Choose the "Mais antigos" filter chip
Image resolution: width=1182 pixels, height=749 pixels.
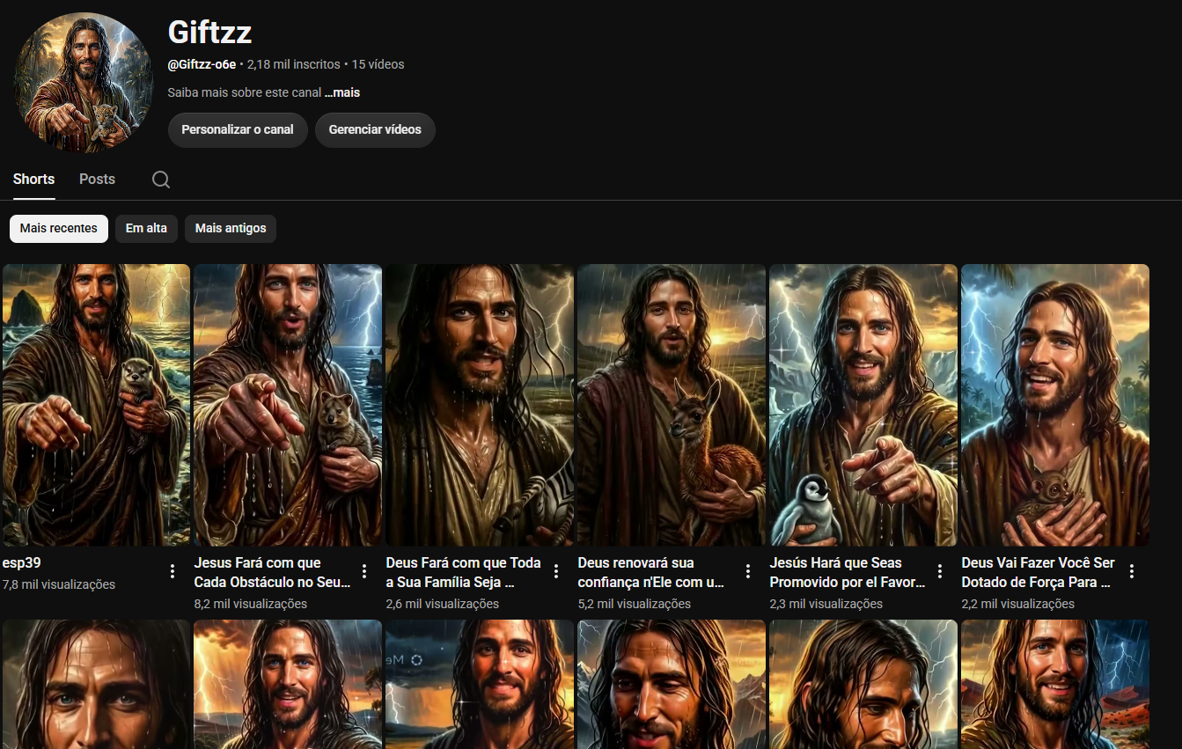[231, 229]
